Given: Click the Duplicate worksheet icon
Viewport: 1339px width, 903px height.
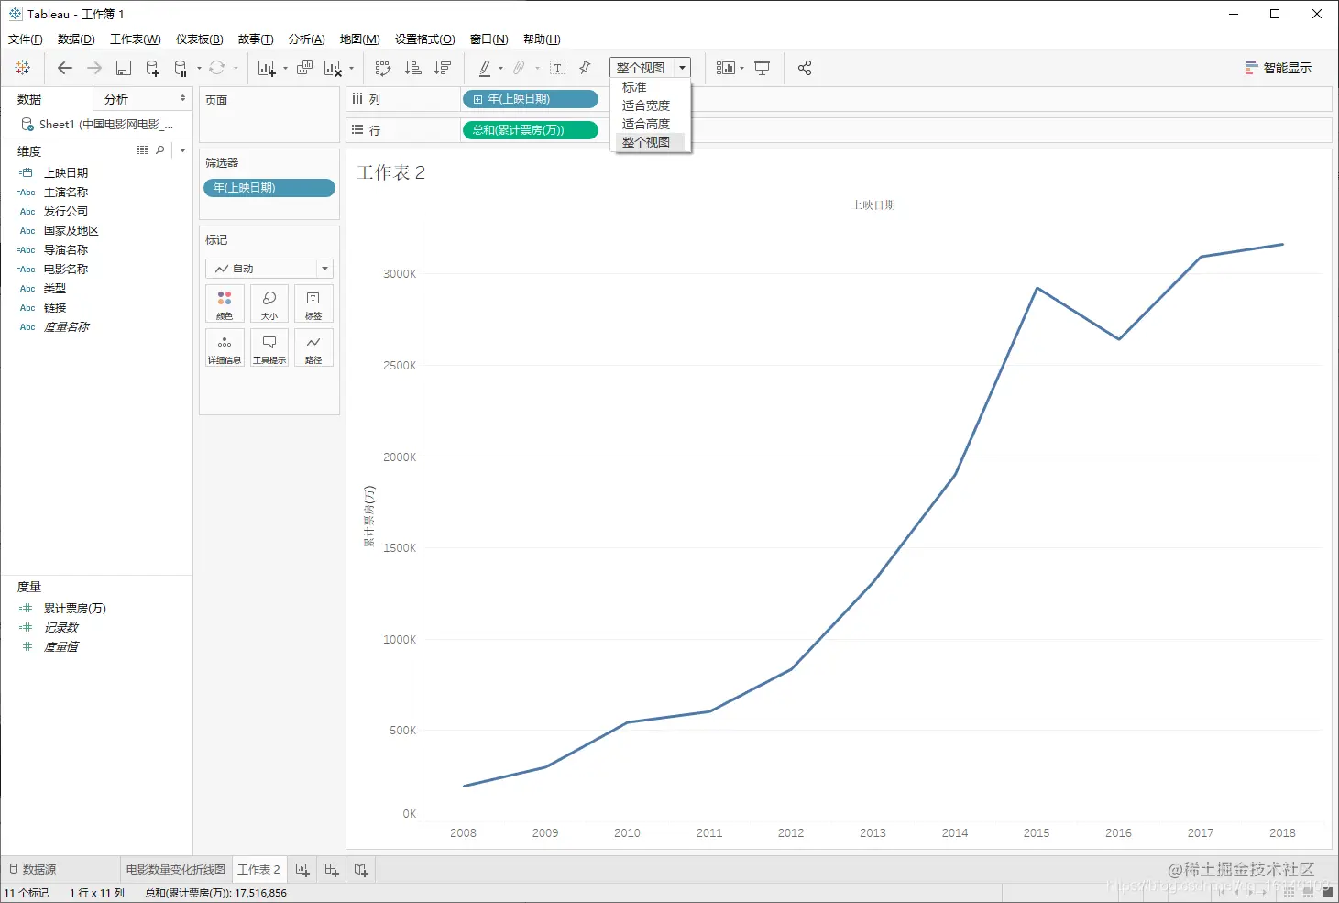Looking at the screenshot, I should click(305, 68).
